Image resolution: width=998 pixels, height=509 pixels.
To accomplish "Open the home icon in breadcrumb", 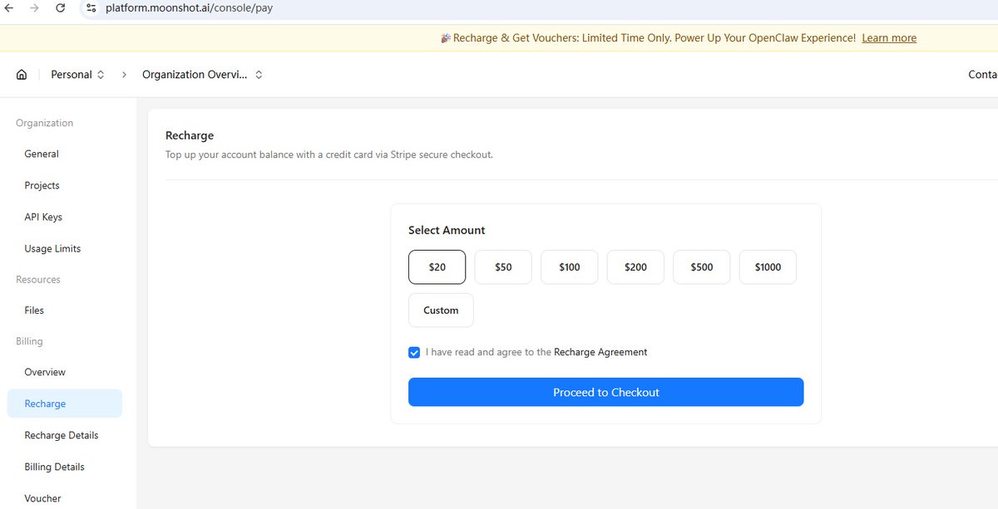I will pyautogui.click(x=22, y=75).
